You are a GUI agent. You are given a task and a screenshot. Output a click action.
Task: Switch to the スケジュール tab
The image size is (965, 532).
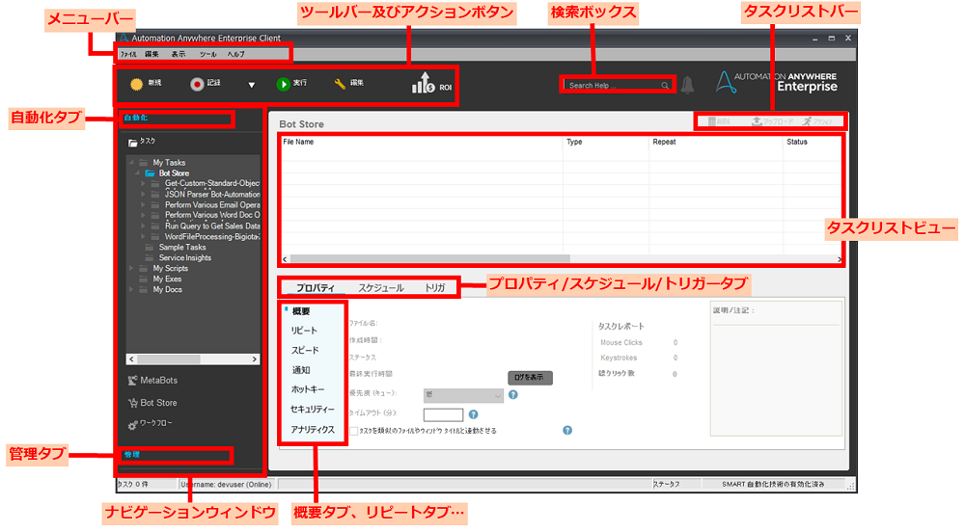coord(381,288)
